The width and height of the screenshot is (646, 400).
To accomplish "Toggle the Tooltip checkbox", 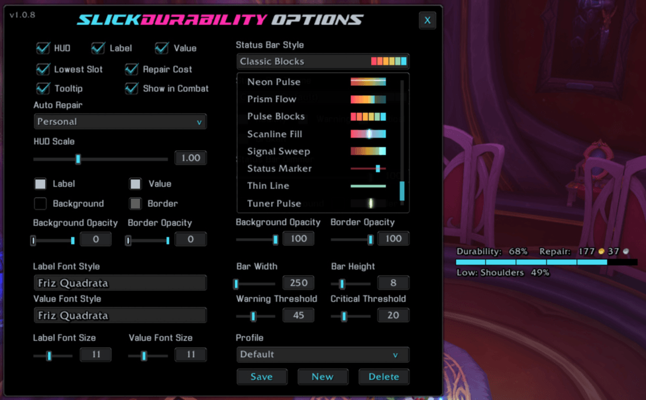I will [x=43, y=89].
